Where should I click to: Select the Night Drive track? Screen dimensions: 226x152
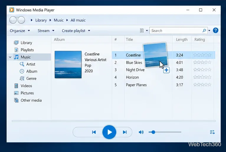[x=135, y=70]
